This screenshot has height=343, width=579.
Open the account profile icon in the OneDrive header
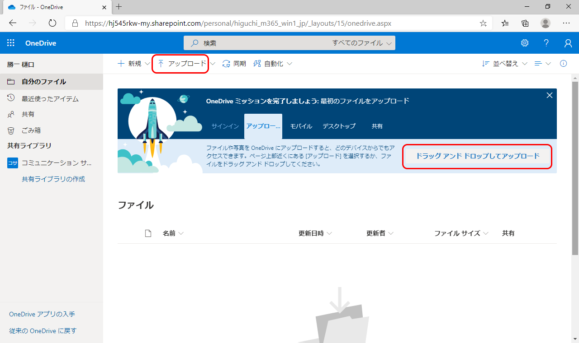568,43
